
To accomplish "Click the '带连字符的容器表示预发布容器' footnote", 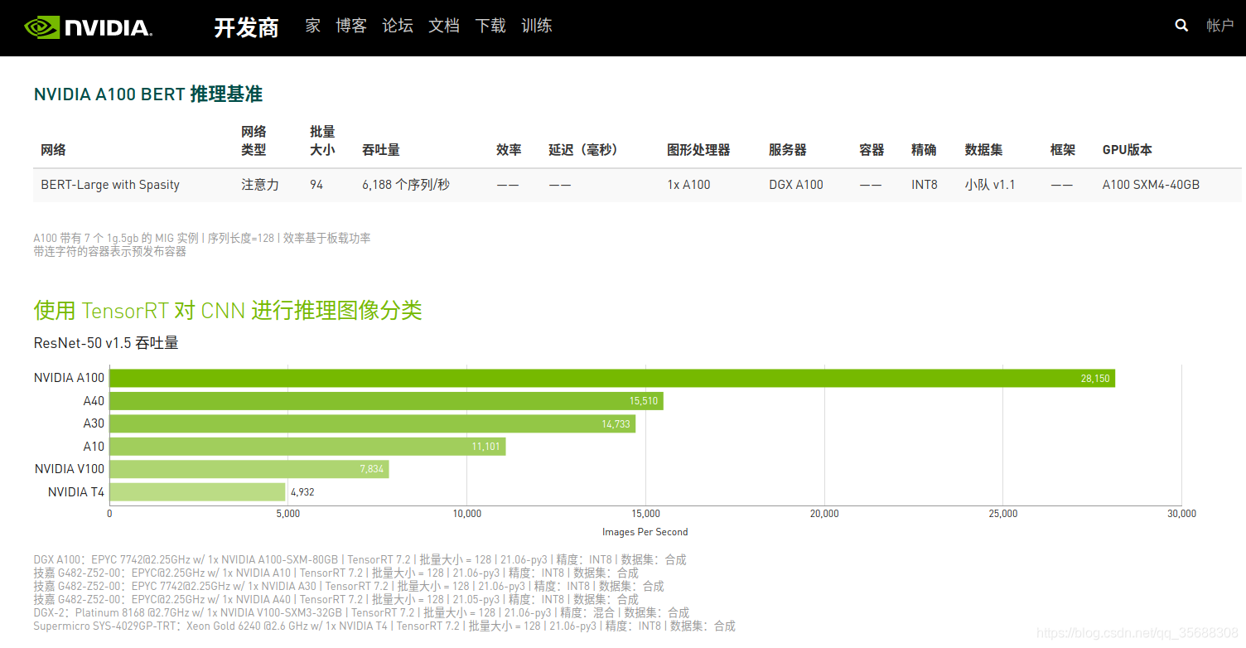I will coord(110,251).
